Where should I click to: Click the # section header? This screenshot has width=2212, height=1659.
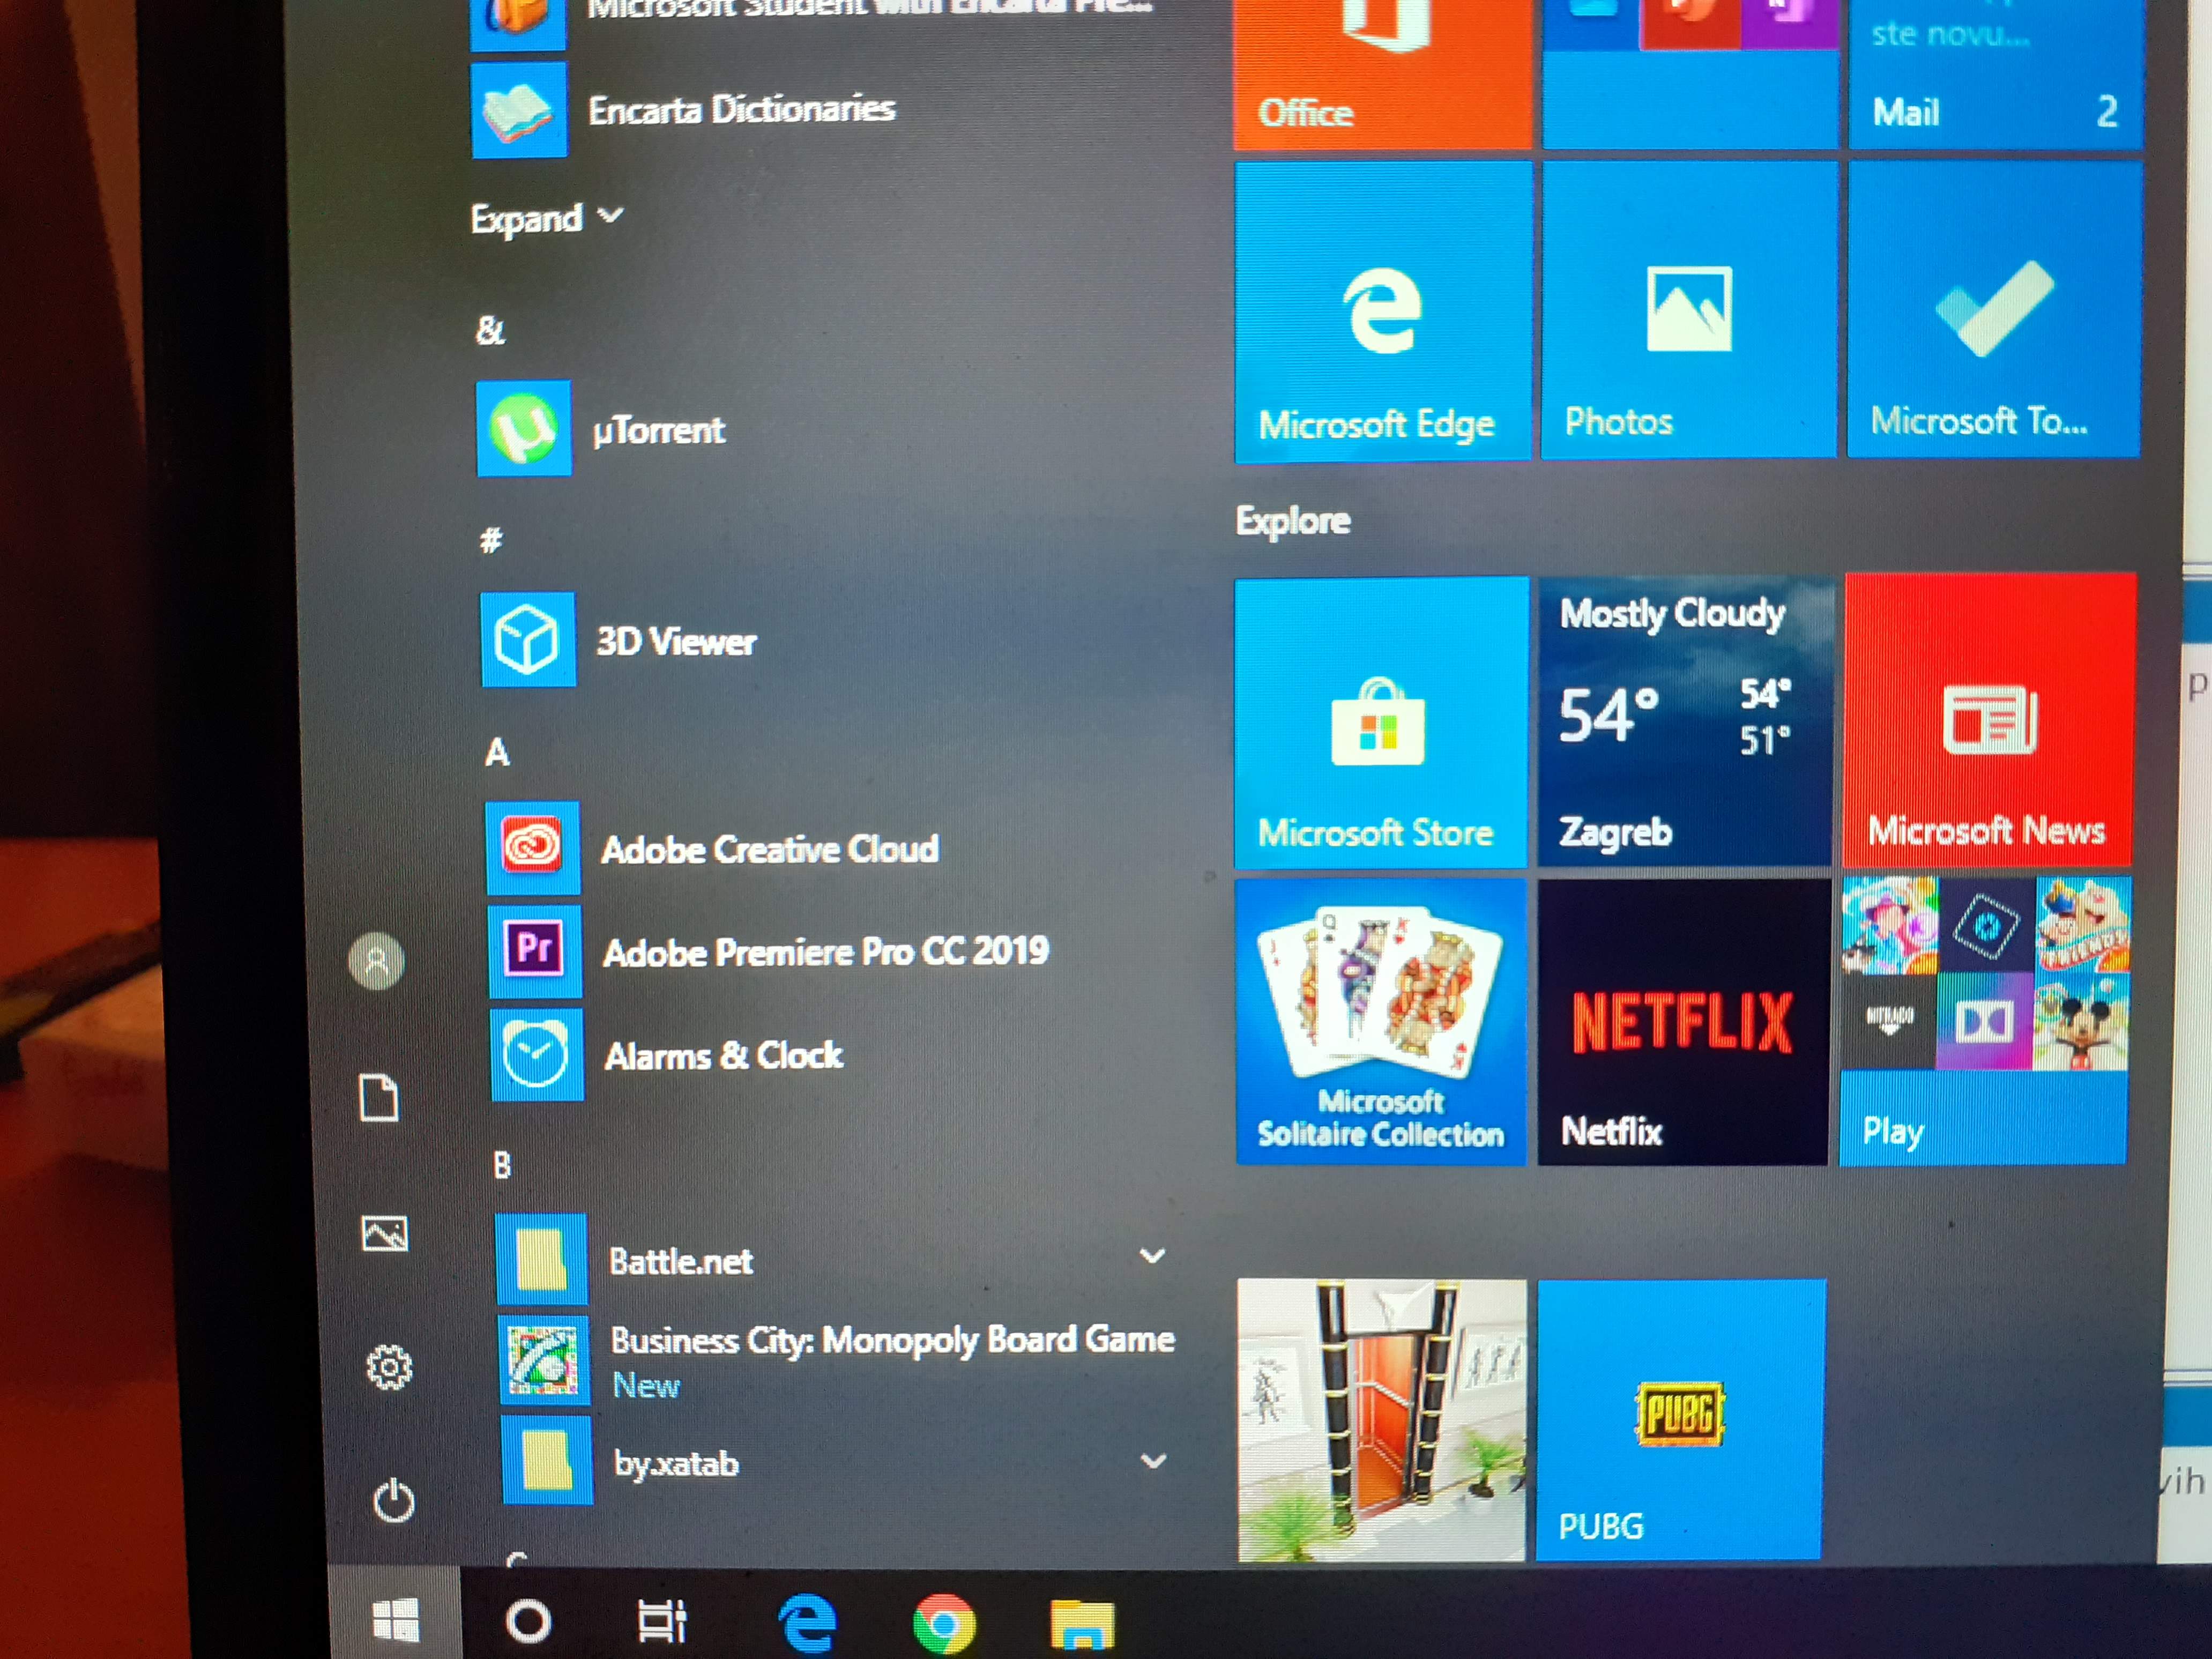tap(490, 541)
